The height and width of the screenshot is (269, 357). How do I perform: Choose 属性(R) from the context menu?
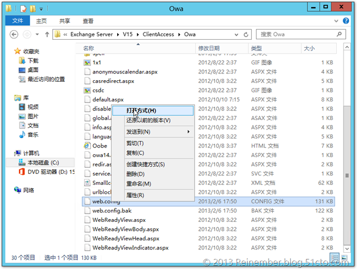pyautogui.click(x=135, y=195)
